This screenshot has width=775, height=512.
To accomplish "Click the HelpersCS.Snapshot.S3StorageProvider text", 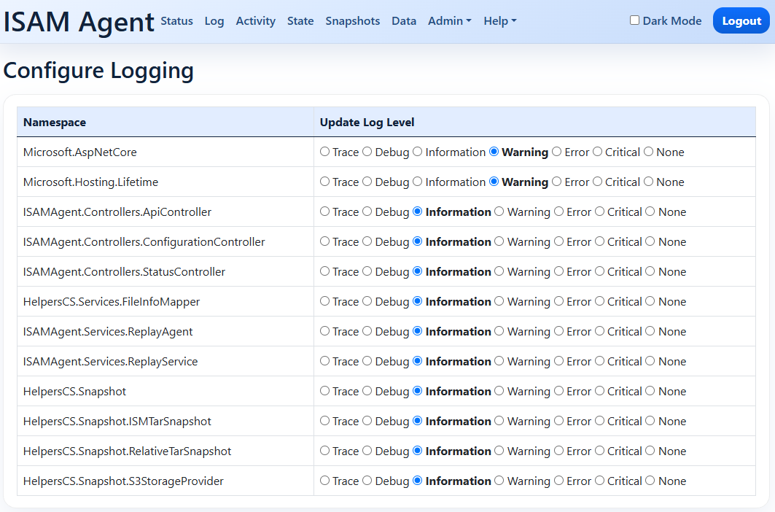I will pos(123,481).
